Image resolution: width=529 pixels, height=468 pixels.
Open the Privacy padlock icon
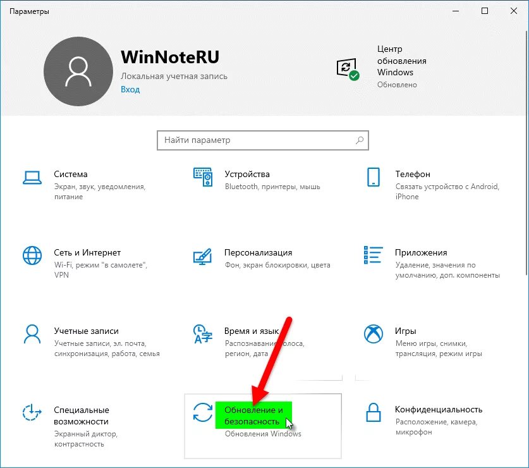pos(374,412)
